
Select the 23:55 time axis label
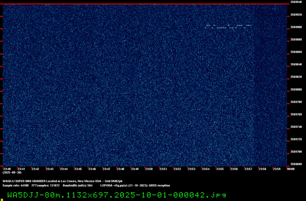[220, 169]
